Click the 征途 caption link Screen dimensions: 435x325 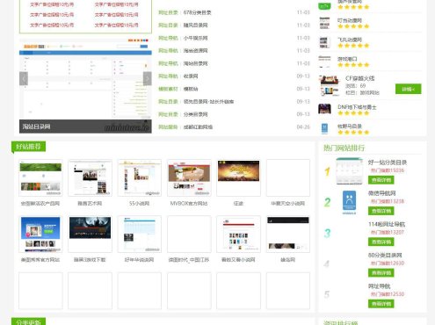(238, 203)
